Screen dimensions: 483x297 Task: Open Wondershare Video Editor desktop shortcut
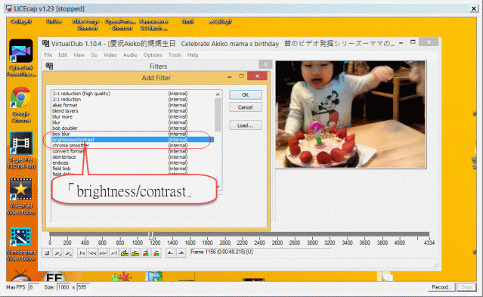pyautogui.click(x=21, y=243)
